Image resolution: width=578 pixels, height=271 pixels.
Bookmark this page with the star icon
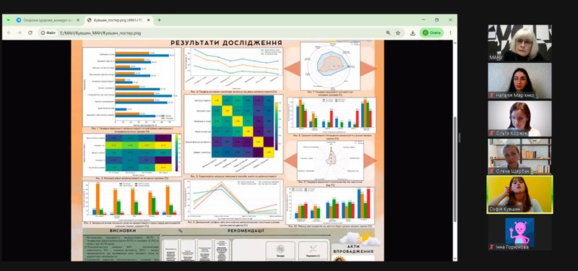coord(398,33)
